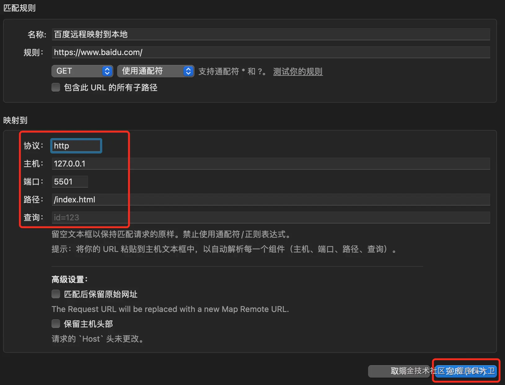
Task: Click the empty 查询 field
Action: (271, 218)
